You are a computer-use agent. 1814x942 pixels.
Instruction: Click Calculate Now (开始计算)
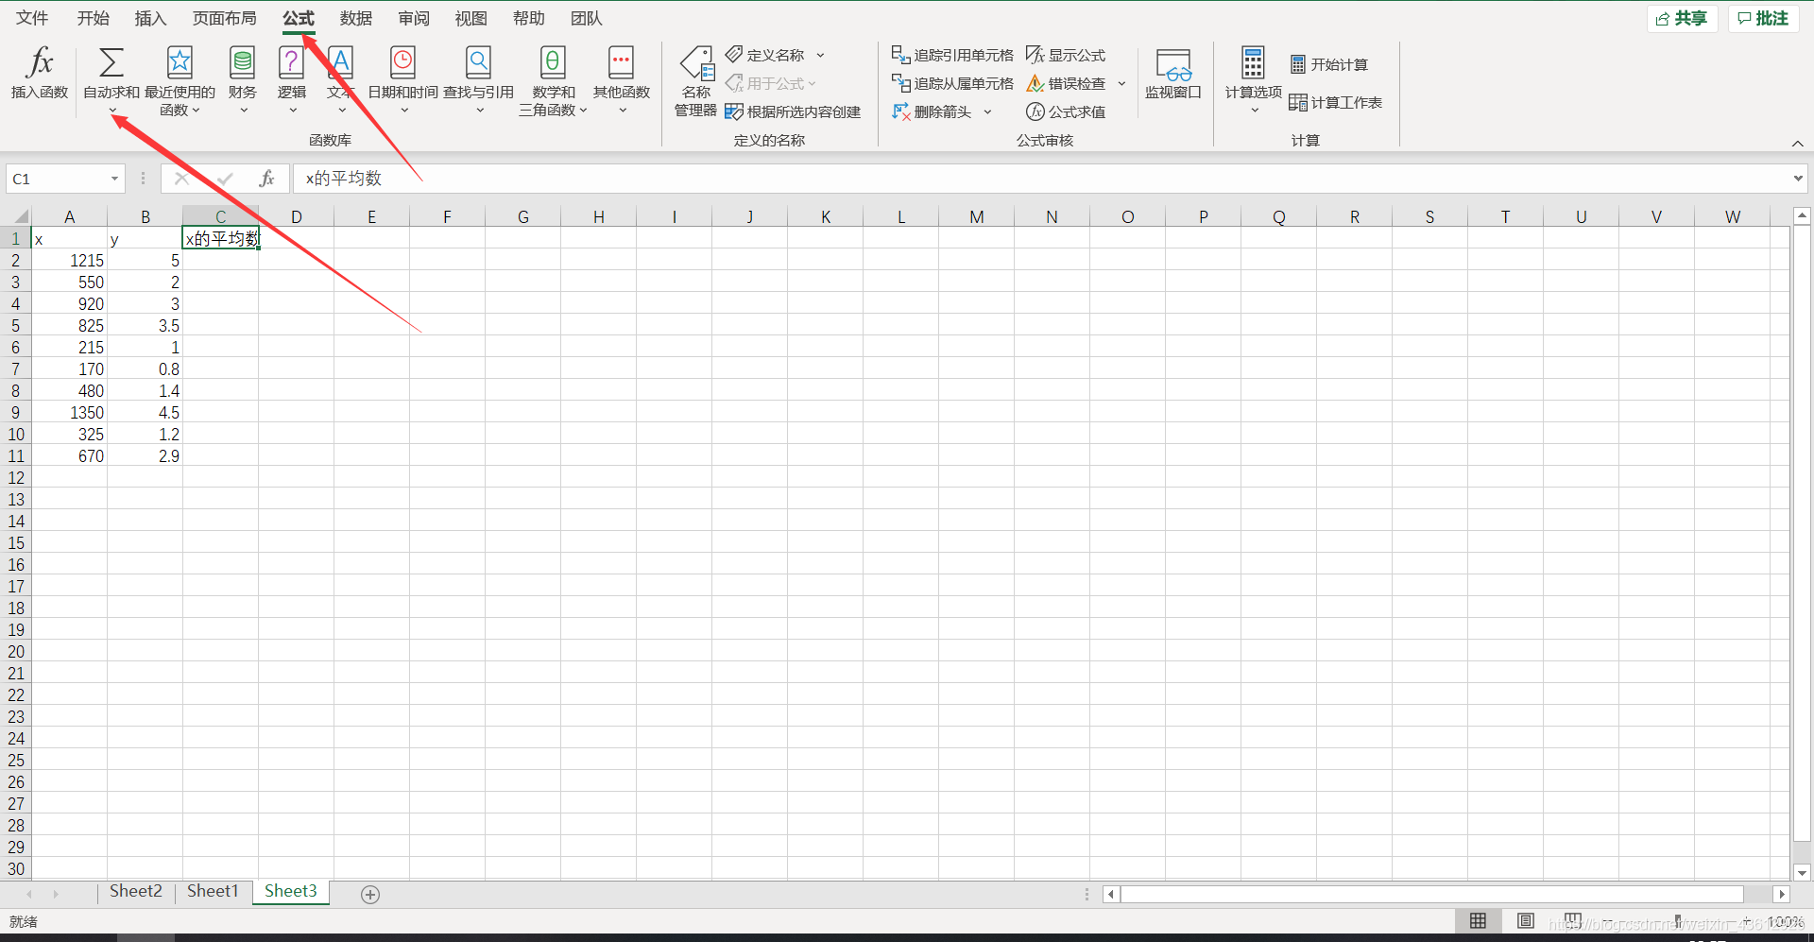pyautogui.click(x=1329, y=64)
